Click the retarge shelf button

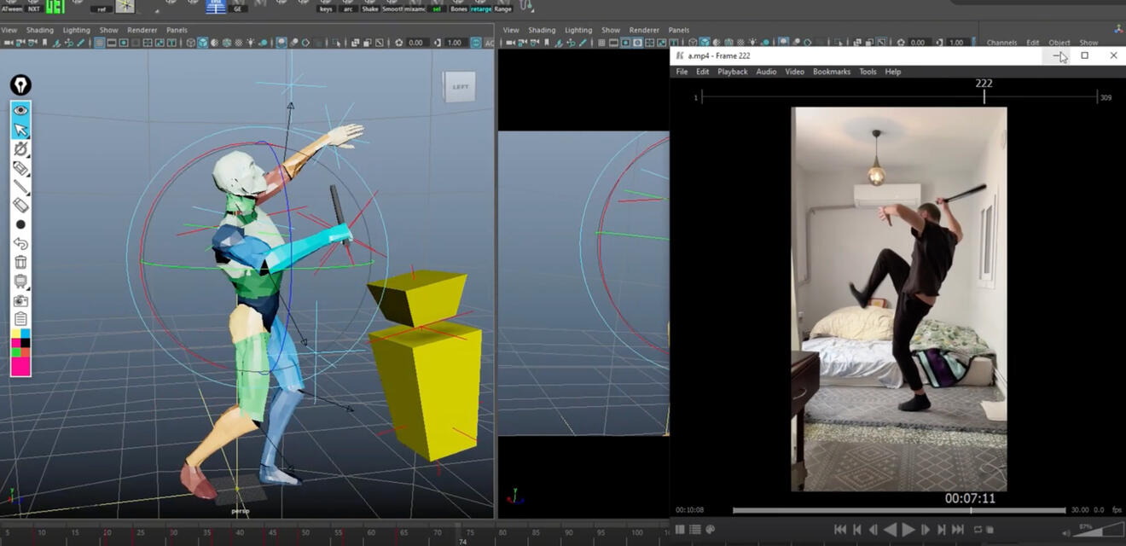pyautogui.click(x=481, y=9)
